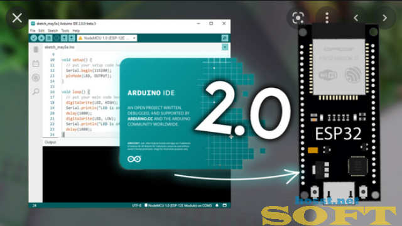The height and width of the screenshot is (226, 402).
Task: Expand the NodeMCU 1.0 board selector dropdown
Action: 107,38
